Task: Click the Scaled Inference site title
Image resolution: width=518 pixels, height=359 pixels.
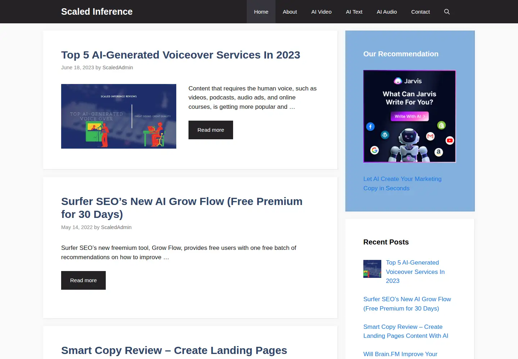Action: coord(97,11)
